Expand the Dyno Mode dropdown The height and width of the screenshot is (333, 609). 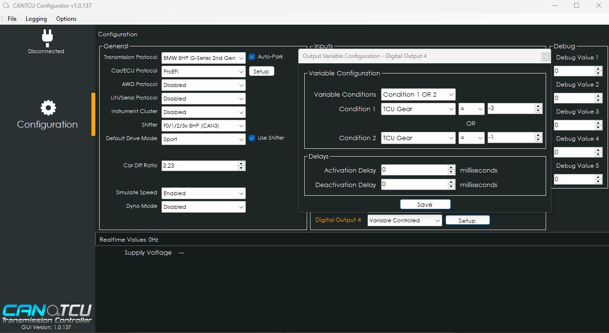[x=204, y=207]
